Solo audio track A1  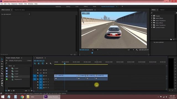48,79
